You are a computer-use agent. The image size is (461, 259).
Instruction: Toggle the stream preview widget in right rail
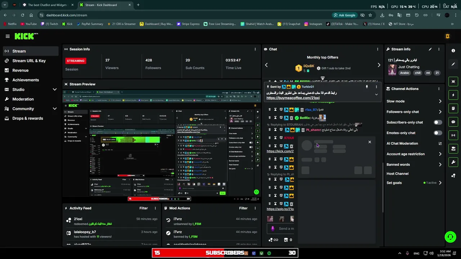pos(453,82)
